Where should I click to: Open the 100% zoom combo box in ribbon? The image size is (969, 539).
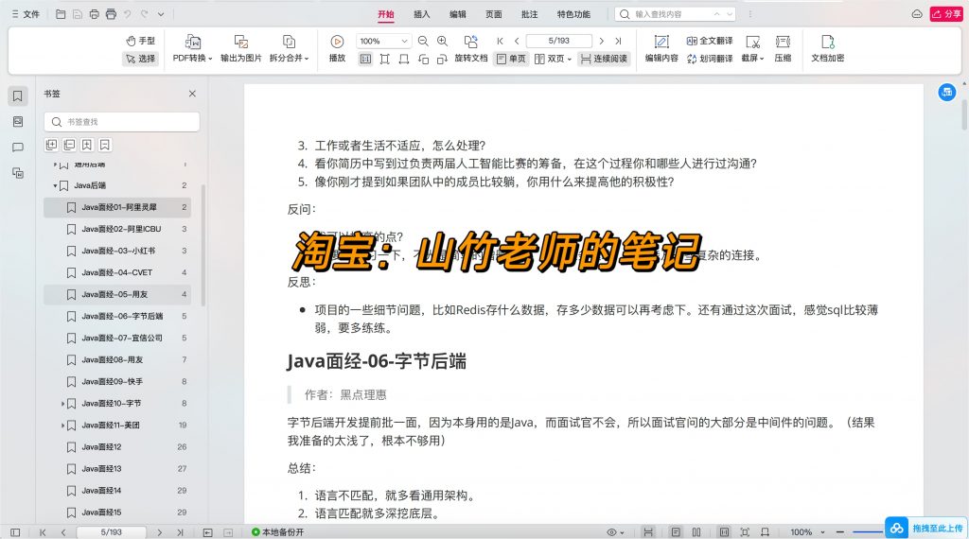[383, 41]
